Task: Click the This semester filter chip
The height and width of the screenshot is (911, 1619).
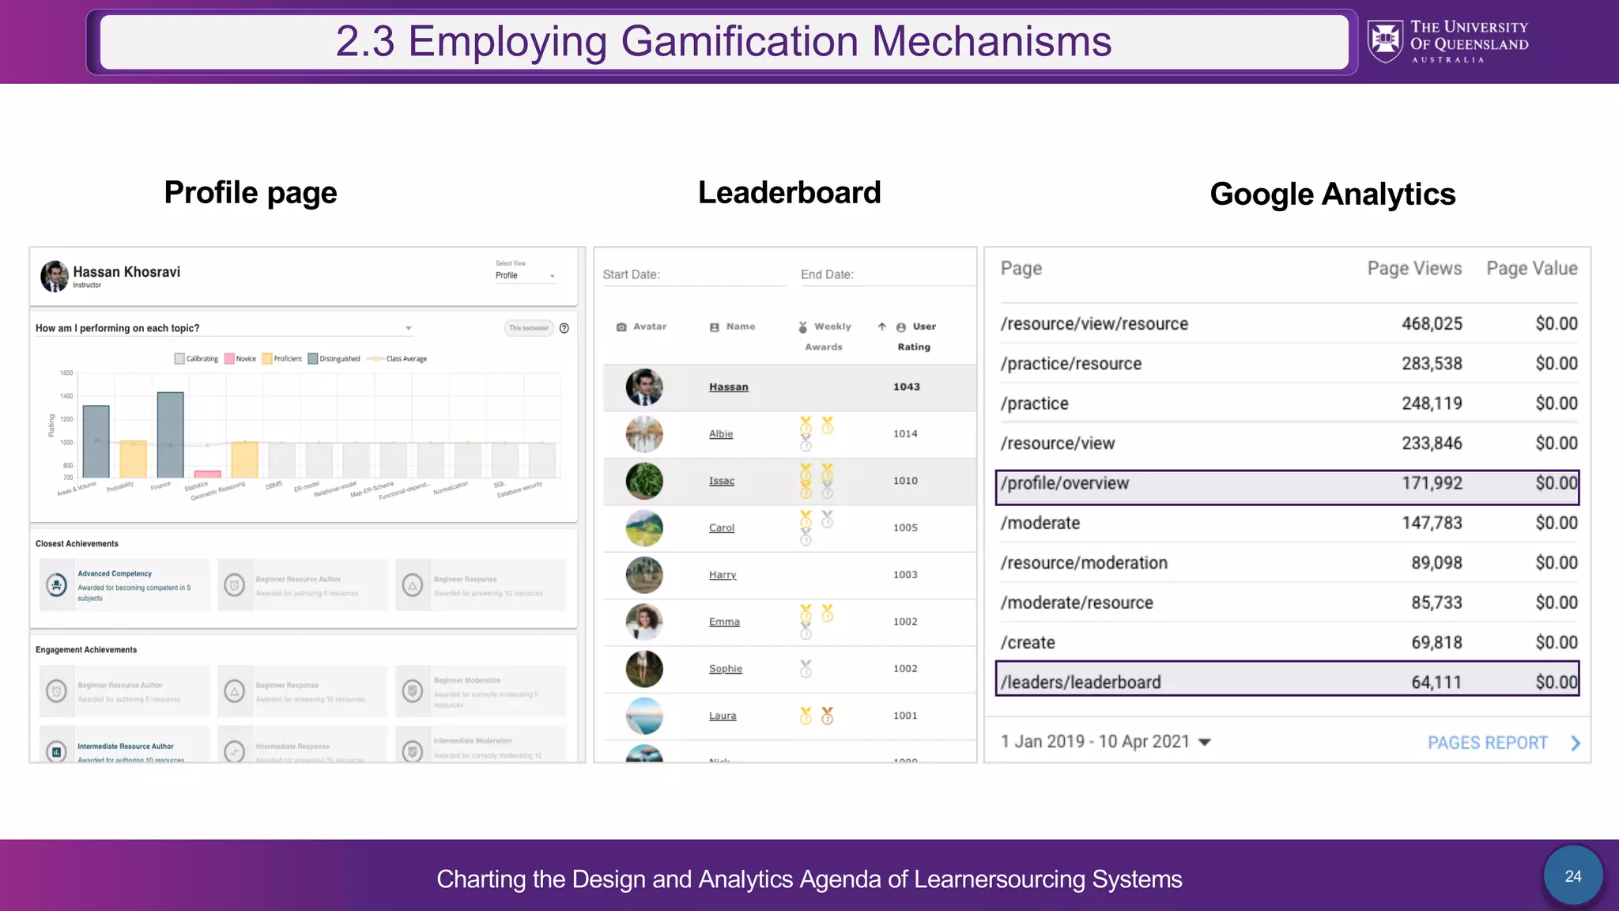Action: pyautogui.click(x=529, y=328)
